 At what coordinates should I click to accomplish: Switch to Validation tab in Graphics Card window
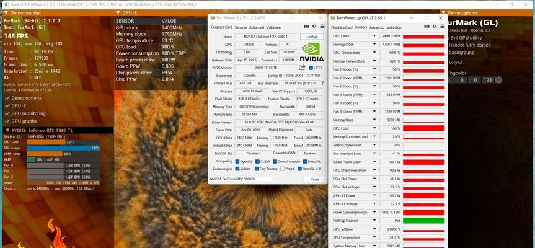coord(273,27)
